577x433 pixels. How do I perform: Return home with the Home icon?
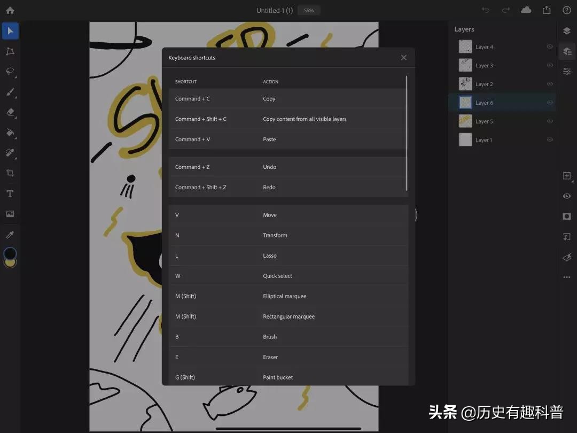10,10
